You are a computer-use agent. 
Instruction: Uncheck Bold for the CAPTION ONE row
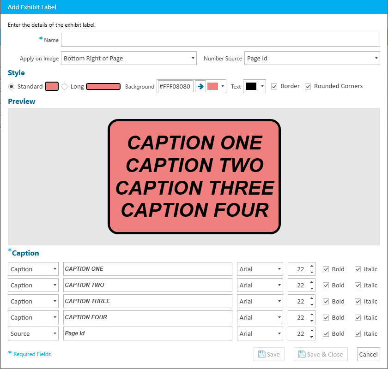coord(326,269)
